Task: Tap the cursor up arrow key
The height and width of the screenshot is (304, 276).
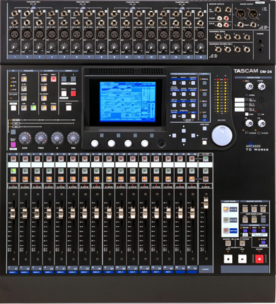Action: [x=184, y=131]
